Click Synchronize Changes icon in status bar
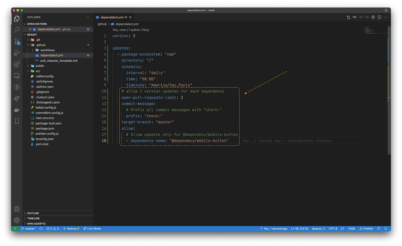Image resolution: width=402 pixels, height=246 pixels. pos(41,228)
